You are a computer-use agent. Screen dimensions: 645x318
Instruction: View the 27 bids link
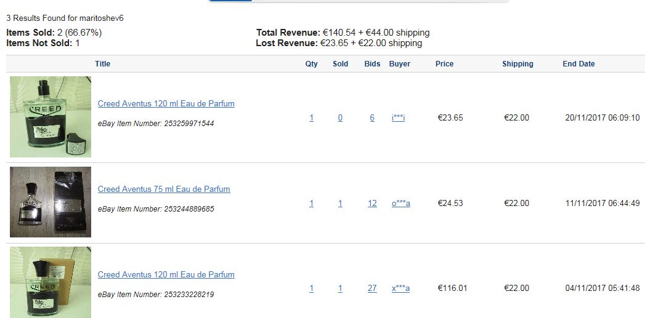pos(372,288)
